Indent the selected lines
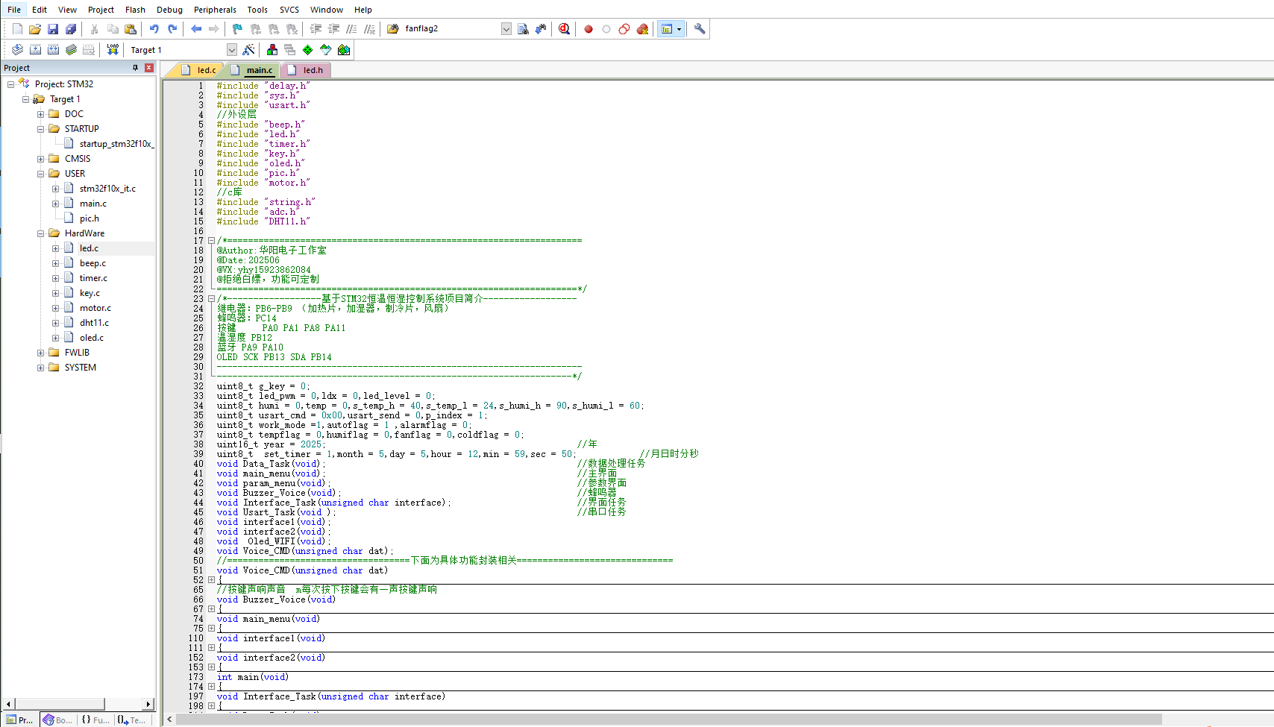 point(316,29)
